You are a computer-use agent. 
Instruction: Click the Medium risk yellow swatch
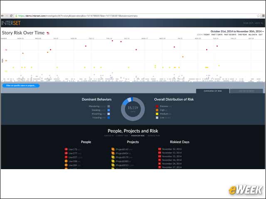click(157, 114)
